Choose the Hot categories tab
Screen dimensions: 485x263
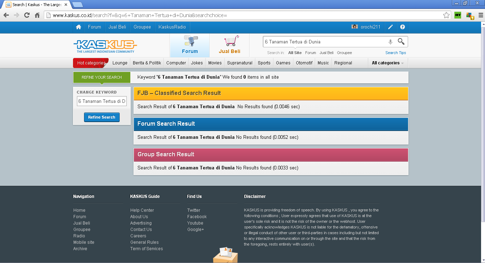coord(91,63)
